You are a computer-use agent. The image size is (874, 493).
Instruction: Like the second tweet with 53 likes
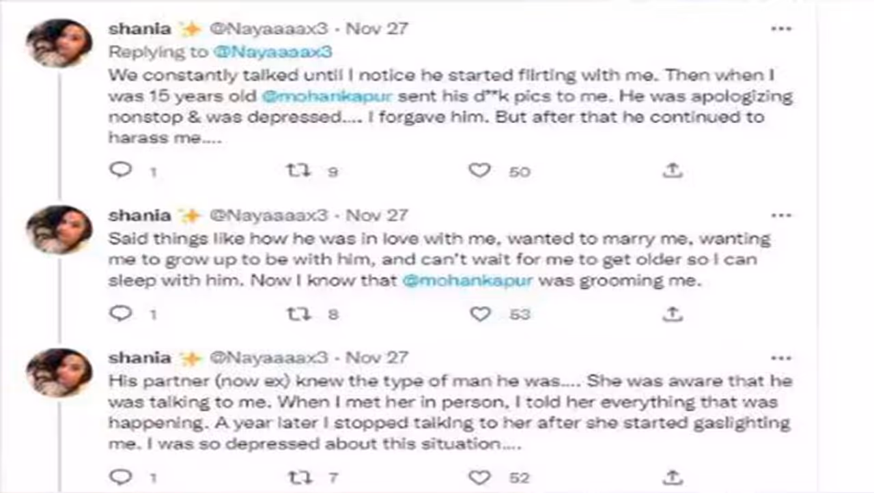[x=479, y=313]
